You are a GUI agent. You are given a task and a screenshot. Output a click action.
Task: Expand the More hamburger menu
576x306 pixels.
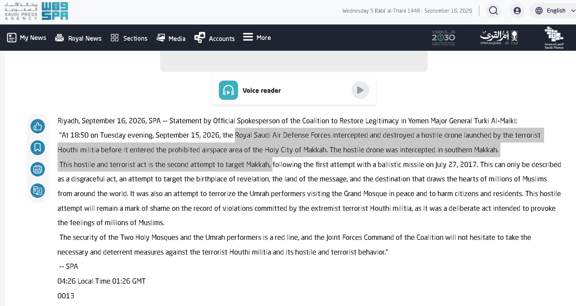point(257,37)
